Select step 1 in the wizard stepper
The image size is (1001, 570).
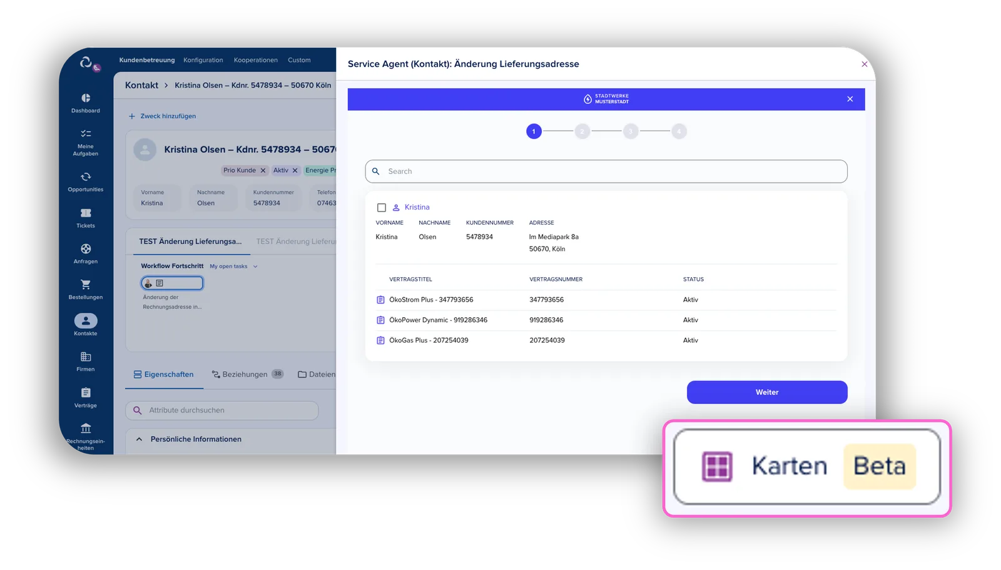pyautogui.click(x=534, y=131)
